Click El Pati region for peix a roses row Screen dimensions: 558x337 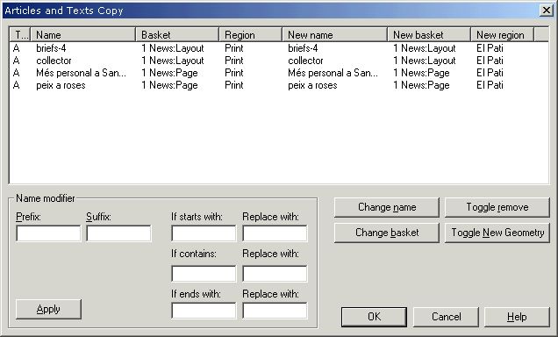490,85
